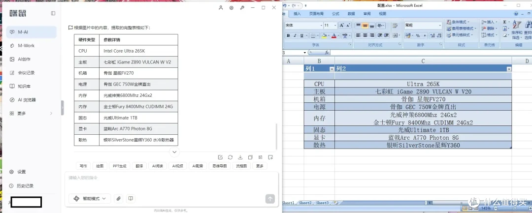Open 单元格样式 cell styles menu
This screenshot has height=213, width=532.
[460, 35]
